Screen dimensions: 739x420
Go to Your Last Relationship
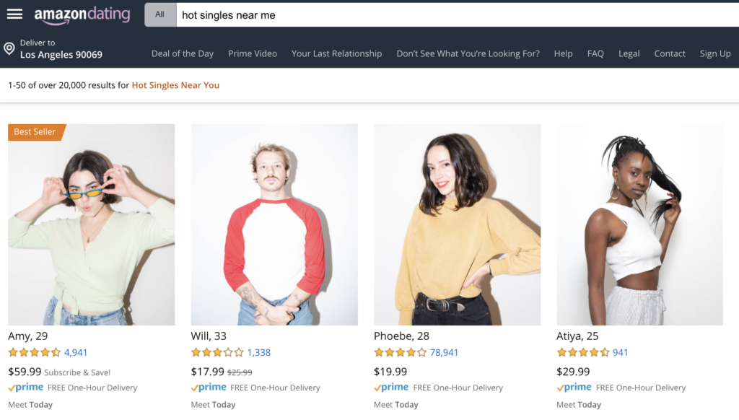pos(336,53)
